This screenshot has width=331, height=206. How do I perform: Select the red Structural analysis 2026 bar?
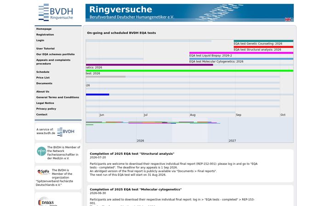click(x=263, y=47)
